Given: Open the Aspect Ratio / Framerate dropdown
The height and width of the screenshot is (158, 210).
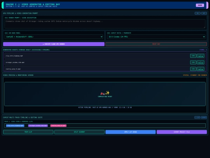Looking at the screenshot, I should pyautogui.click(x=156, y=37).
